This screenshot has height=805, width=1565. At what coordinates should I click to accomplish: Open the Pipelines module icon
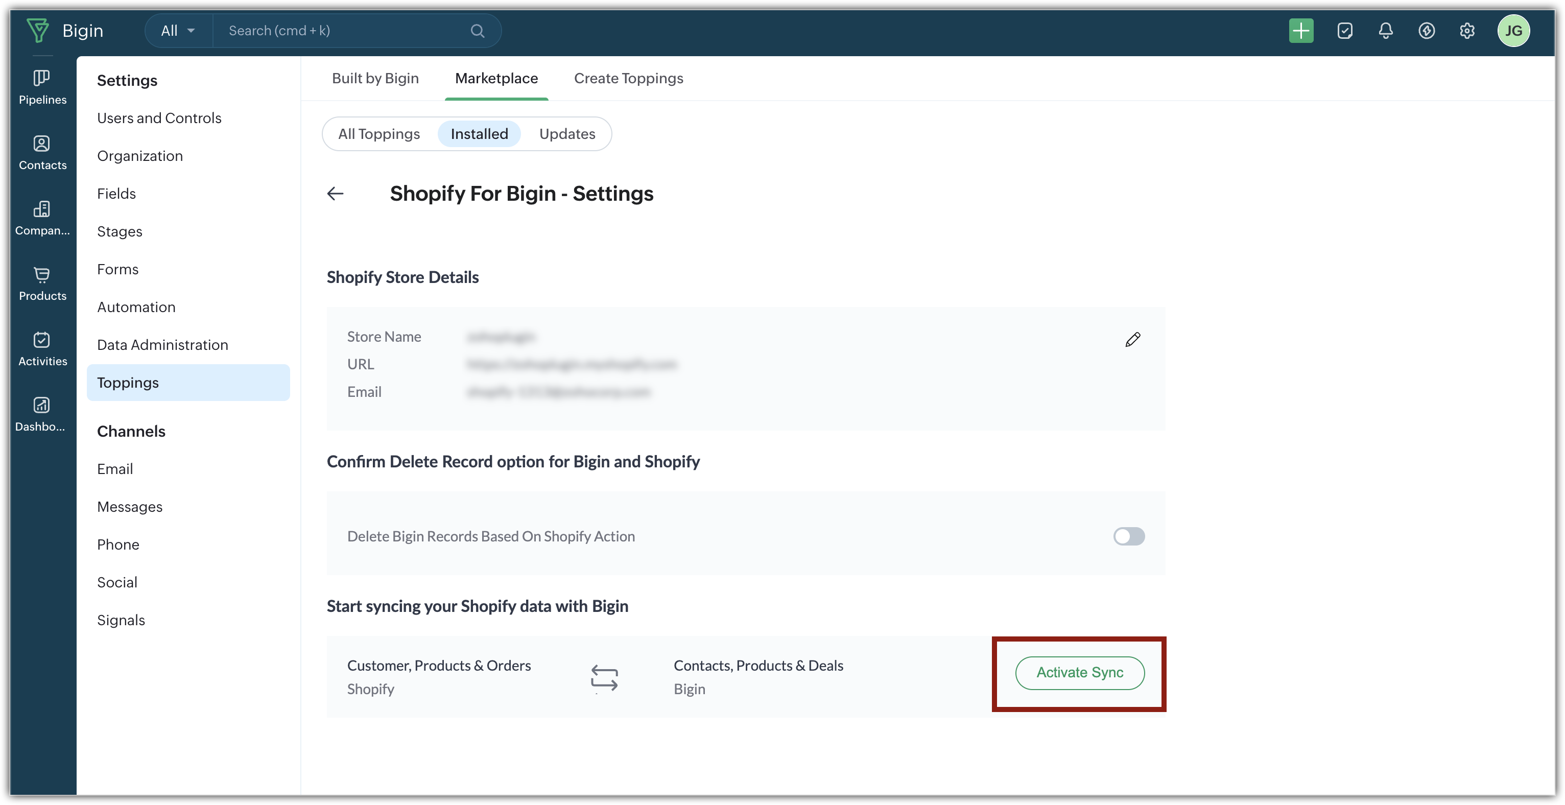[42, 78]
